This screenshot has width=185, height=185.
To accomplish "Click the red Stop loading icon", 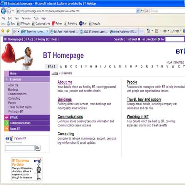I will (147, 11).
